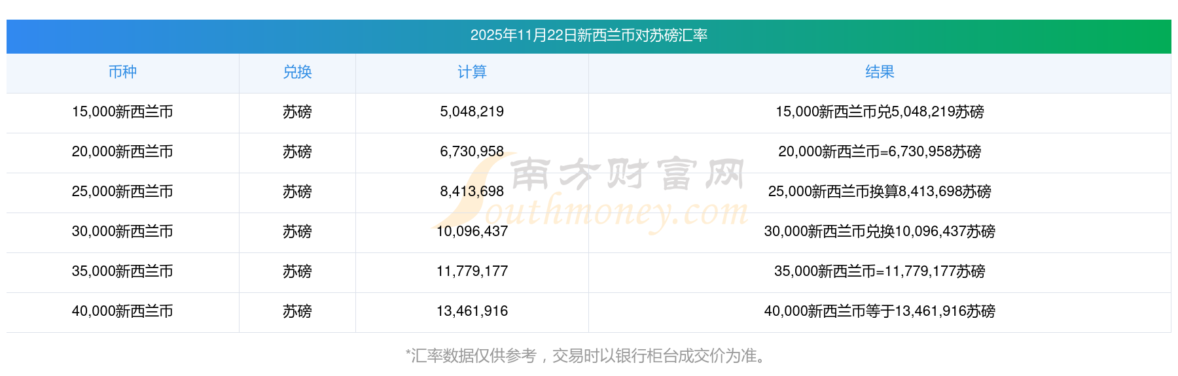The height and width of the screenshot is (376, 1178).
Task: Click 苏磅 in the 15,000 row
Action: (297, 112)
